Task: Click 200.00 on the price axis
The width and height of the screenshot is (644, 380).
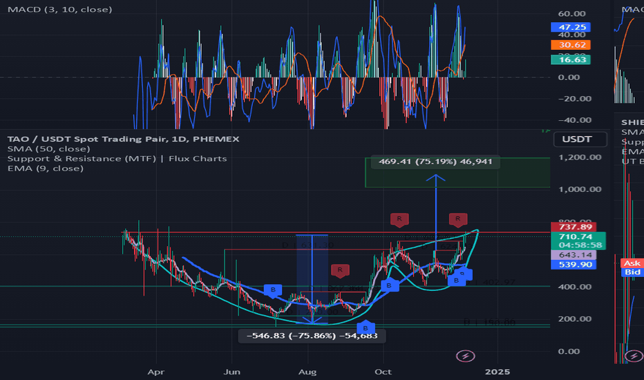Action: coord(575,319)
